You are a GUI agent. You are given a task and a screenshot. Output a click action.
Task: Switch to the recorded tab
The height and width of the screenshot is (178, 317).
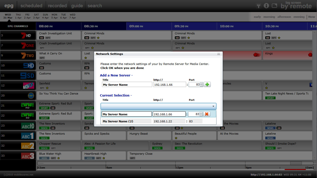click(57, 6)
